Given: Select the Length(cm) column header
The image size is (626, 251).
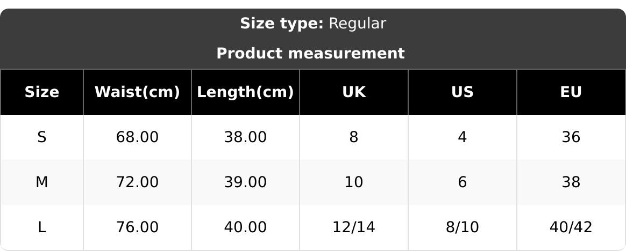Looking at the screenshot, I should (245, 92).
